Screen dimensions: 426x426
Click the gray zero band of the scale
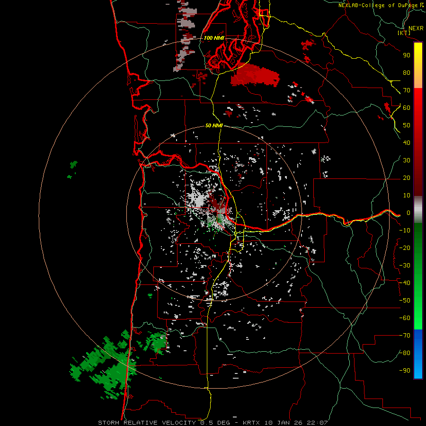click(x=418, y=210)
